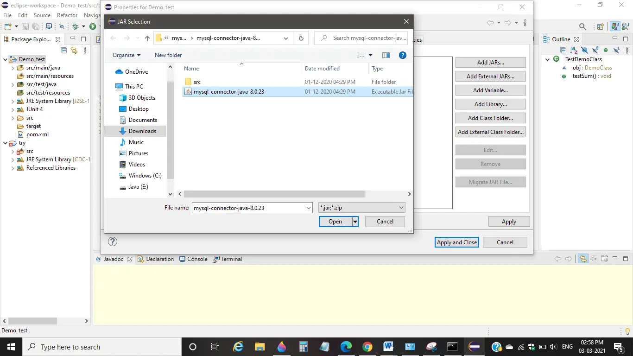Collapse TestDemoClass in Outline
The width and height of the screenshot is (633, 356).
click(547, 59)
